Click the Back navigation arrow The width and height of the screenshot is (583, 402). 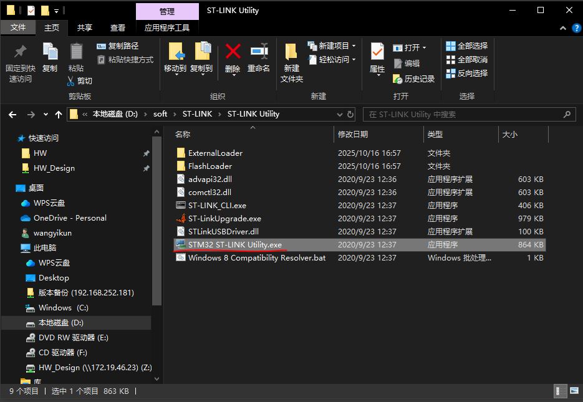[12, 115]
